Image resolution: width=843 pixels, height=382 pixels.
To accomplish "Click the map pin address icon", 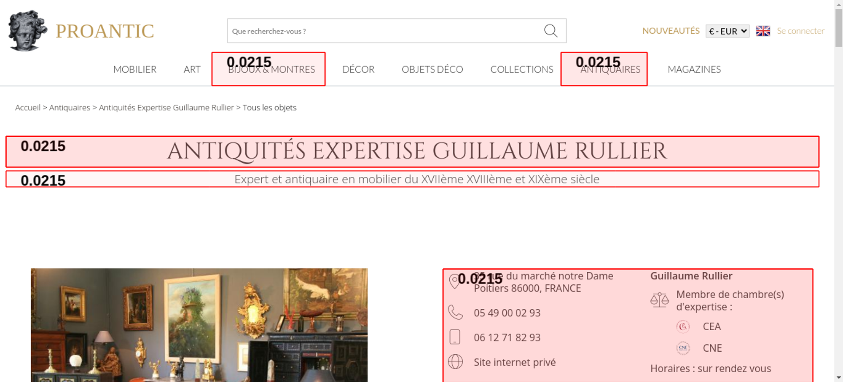I will [454, 281].
